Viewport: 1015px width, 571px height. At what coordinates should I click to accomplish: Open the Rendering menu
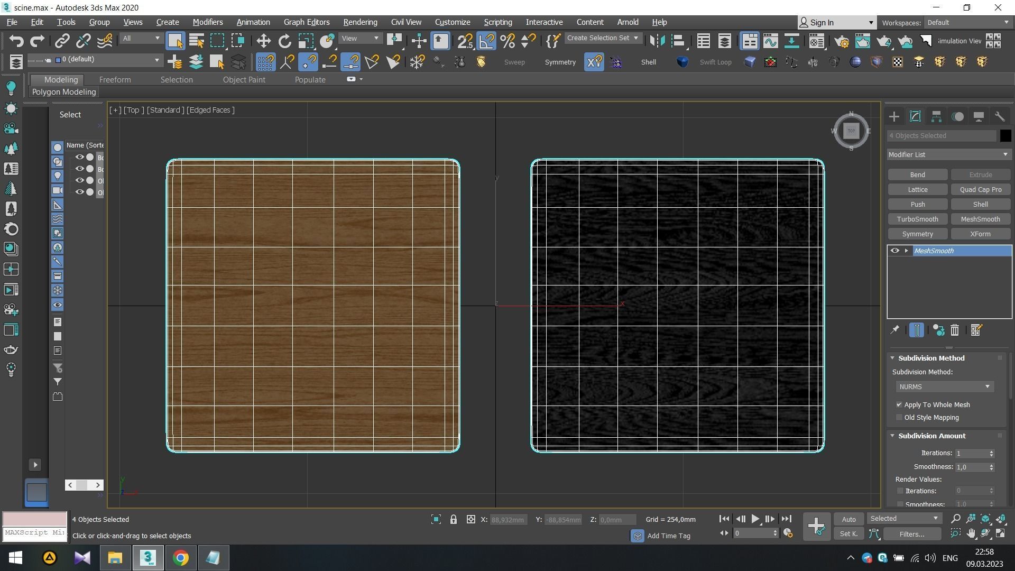point(360,22)
